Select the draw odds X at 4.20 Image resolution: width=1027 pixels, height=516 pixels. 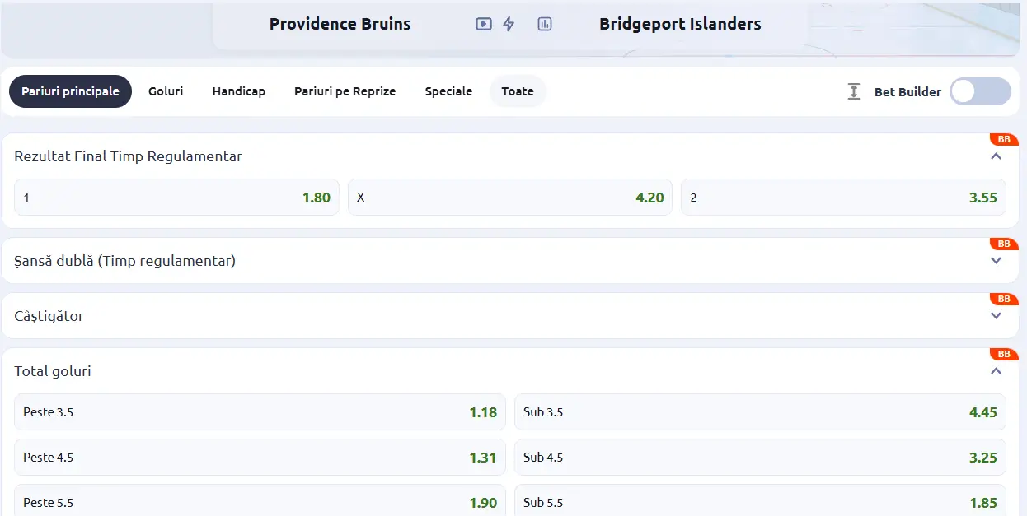tap(509, 197)
